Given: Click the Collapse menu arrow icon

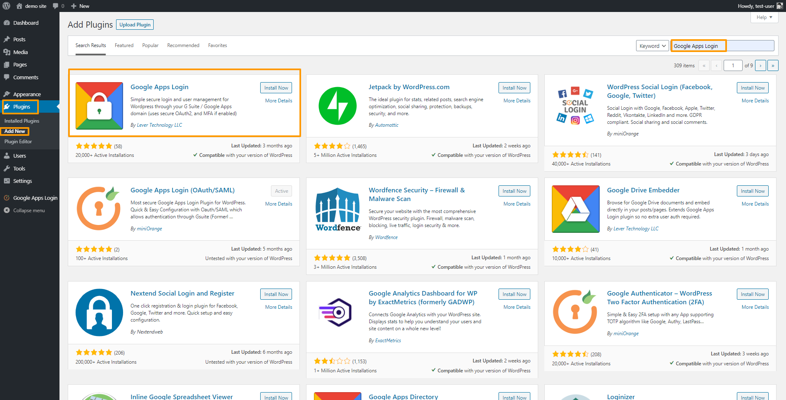Looking at the screenshot, I should pyautogui.click(x=7, y=210).
